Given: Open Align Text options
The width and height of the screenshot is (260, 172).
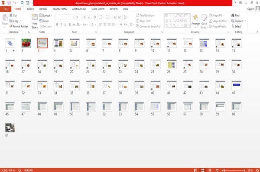Looking at the screenshot, I should 143,21.
